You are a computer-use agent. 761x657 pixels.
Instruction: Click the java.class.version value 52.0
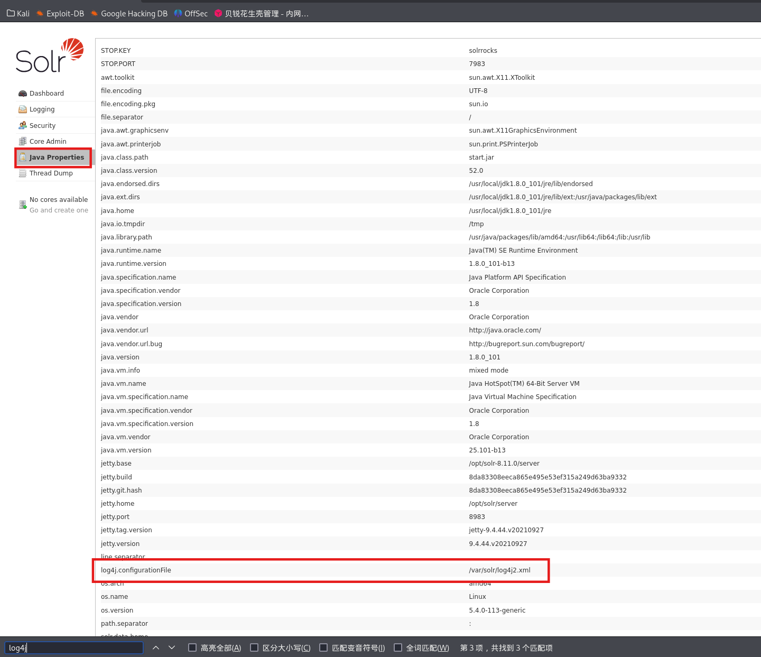tap(476, 170)
